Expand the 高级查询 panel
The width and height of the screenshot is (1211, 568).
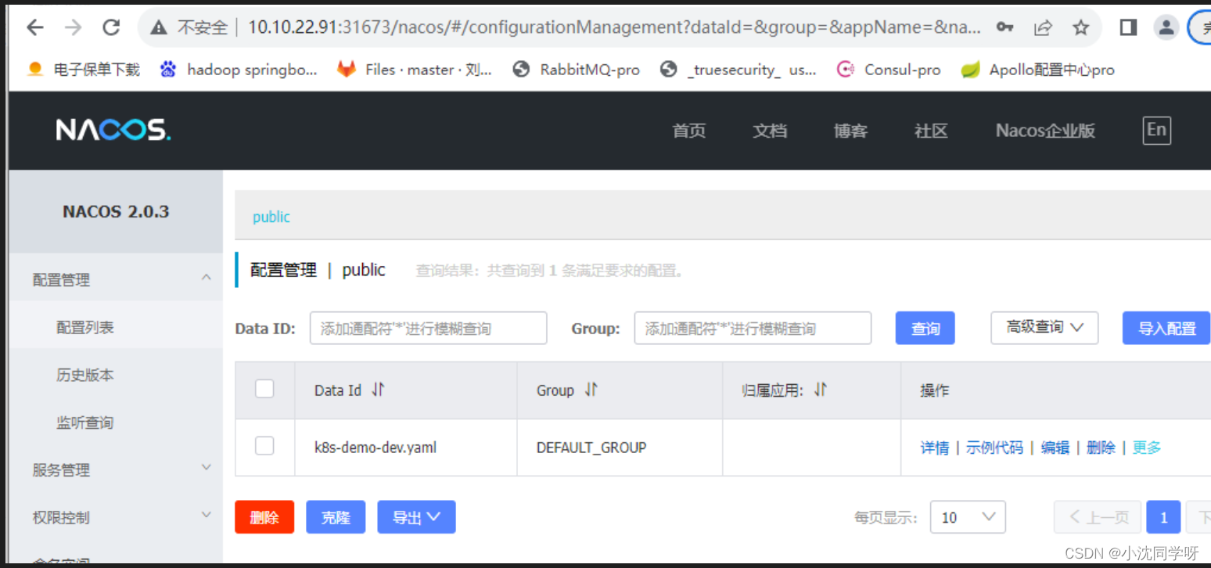[1044, 328]
